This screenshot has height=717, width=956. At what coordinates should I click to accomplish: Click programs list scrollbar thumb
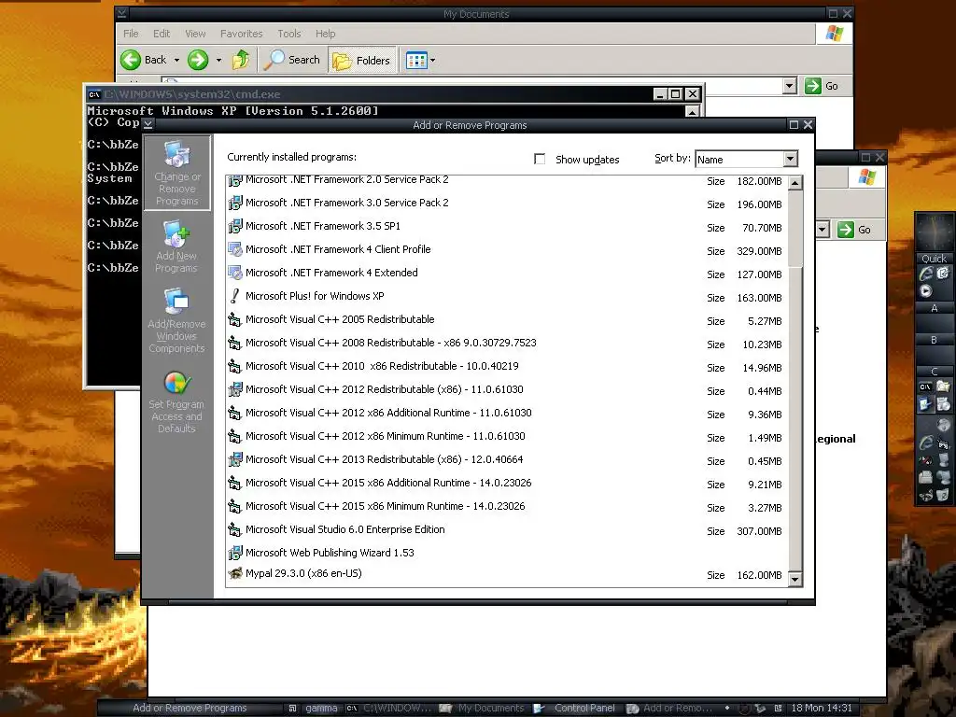point(795,228)
